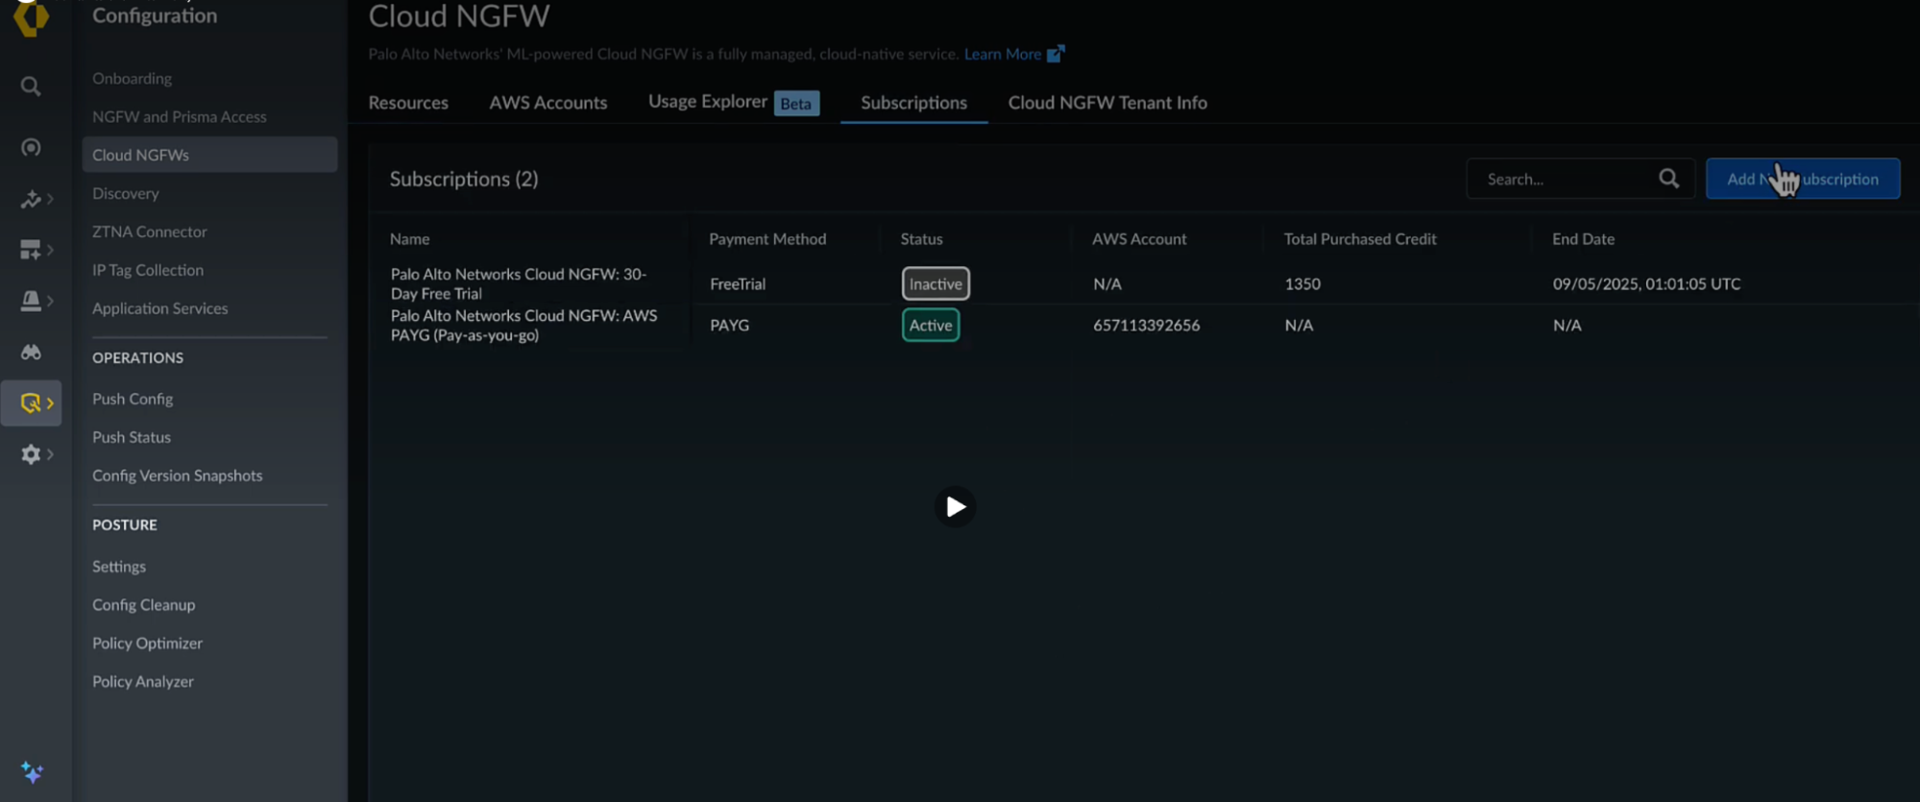Select Application Services in the sidebar
Image resolution: width=1920 pixels, height=802 pixels.
click(x=160, y=309)
